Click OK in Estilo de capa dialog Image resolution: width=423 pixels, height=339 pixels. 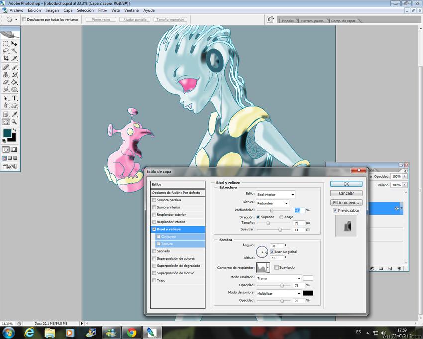tap(346, 184)
